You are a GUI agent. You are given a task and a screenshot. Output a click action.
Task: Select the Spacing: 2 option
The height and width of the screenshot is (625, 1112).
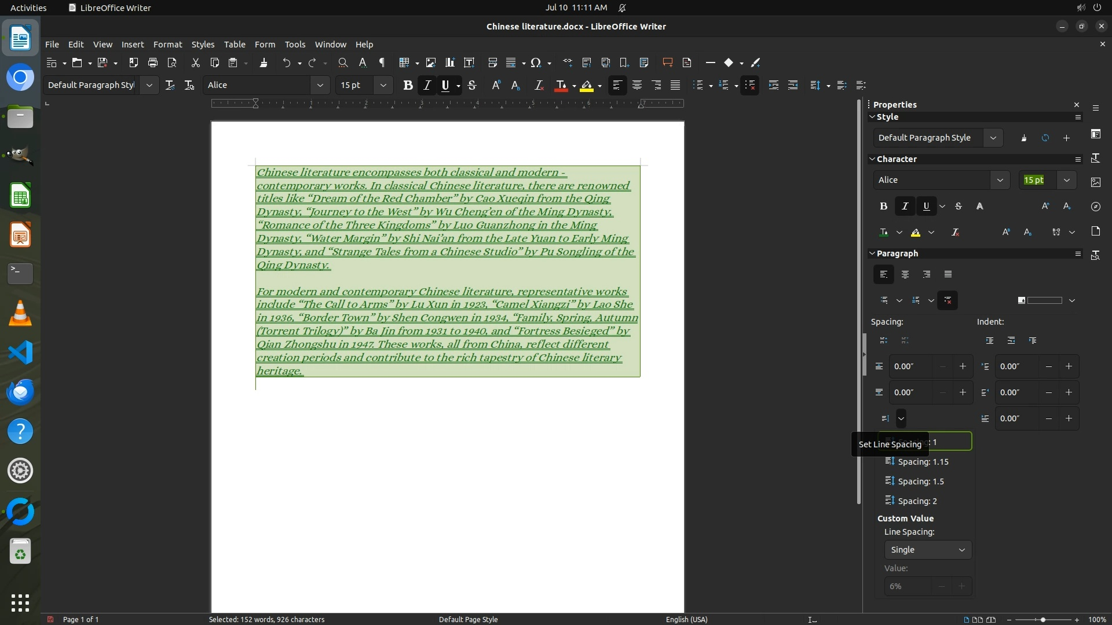coord(917,501)
